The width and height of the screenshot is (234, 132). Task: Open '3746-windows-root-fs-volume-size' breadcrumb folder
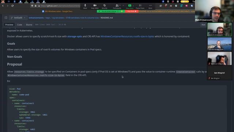point(82,18)
